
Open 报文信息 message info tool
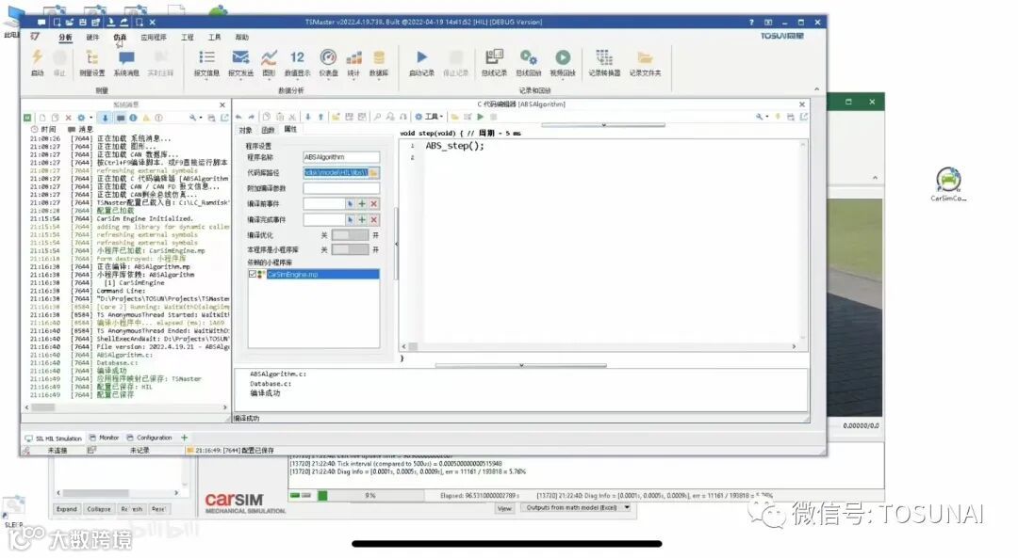(206, 63)
